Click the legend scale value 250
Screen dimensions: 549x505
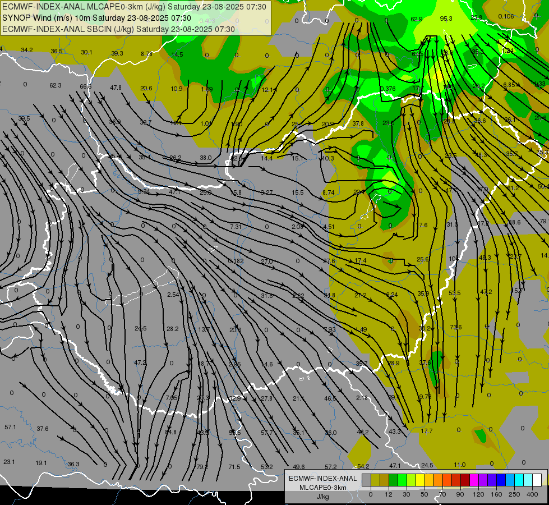point(514,494)
